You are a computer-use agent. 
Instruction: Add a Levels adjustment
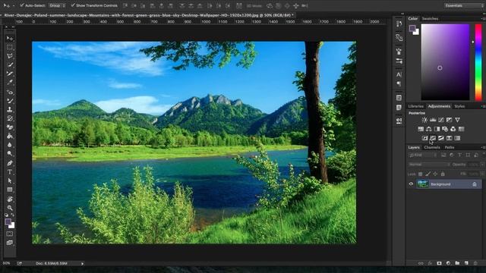(433, 120)
